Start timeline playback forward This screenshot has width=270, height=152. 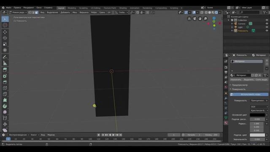pyautogui.click(x=113, y=135)
